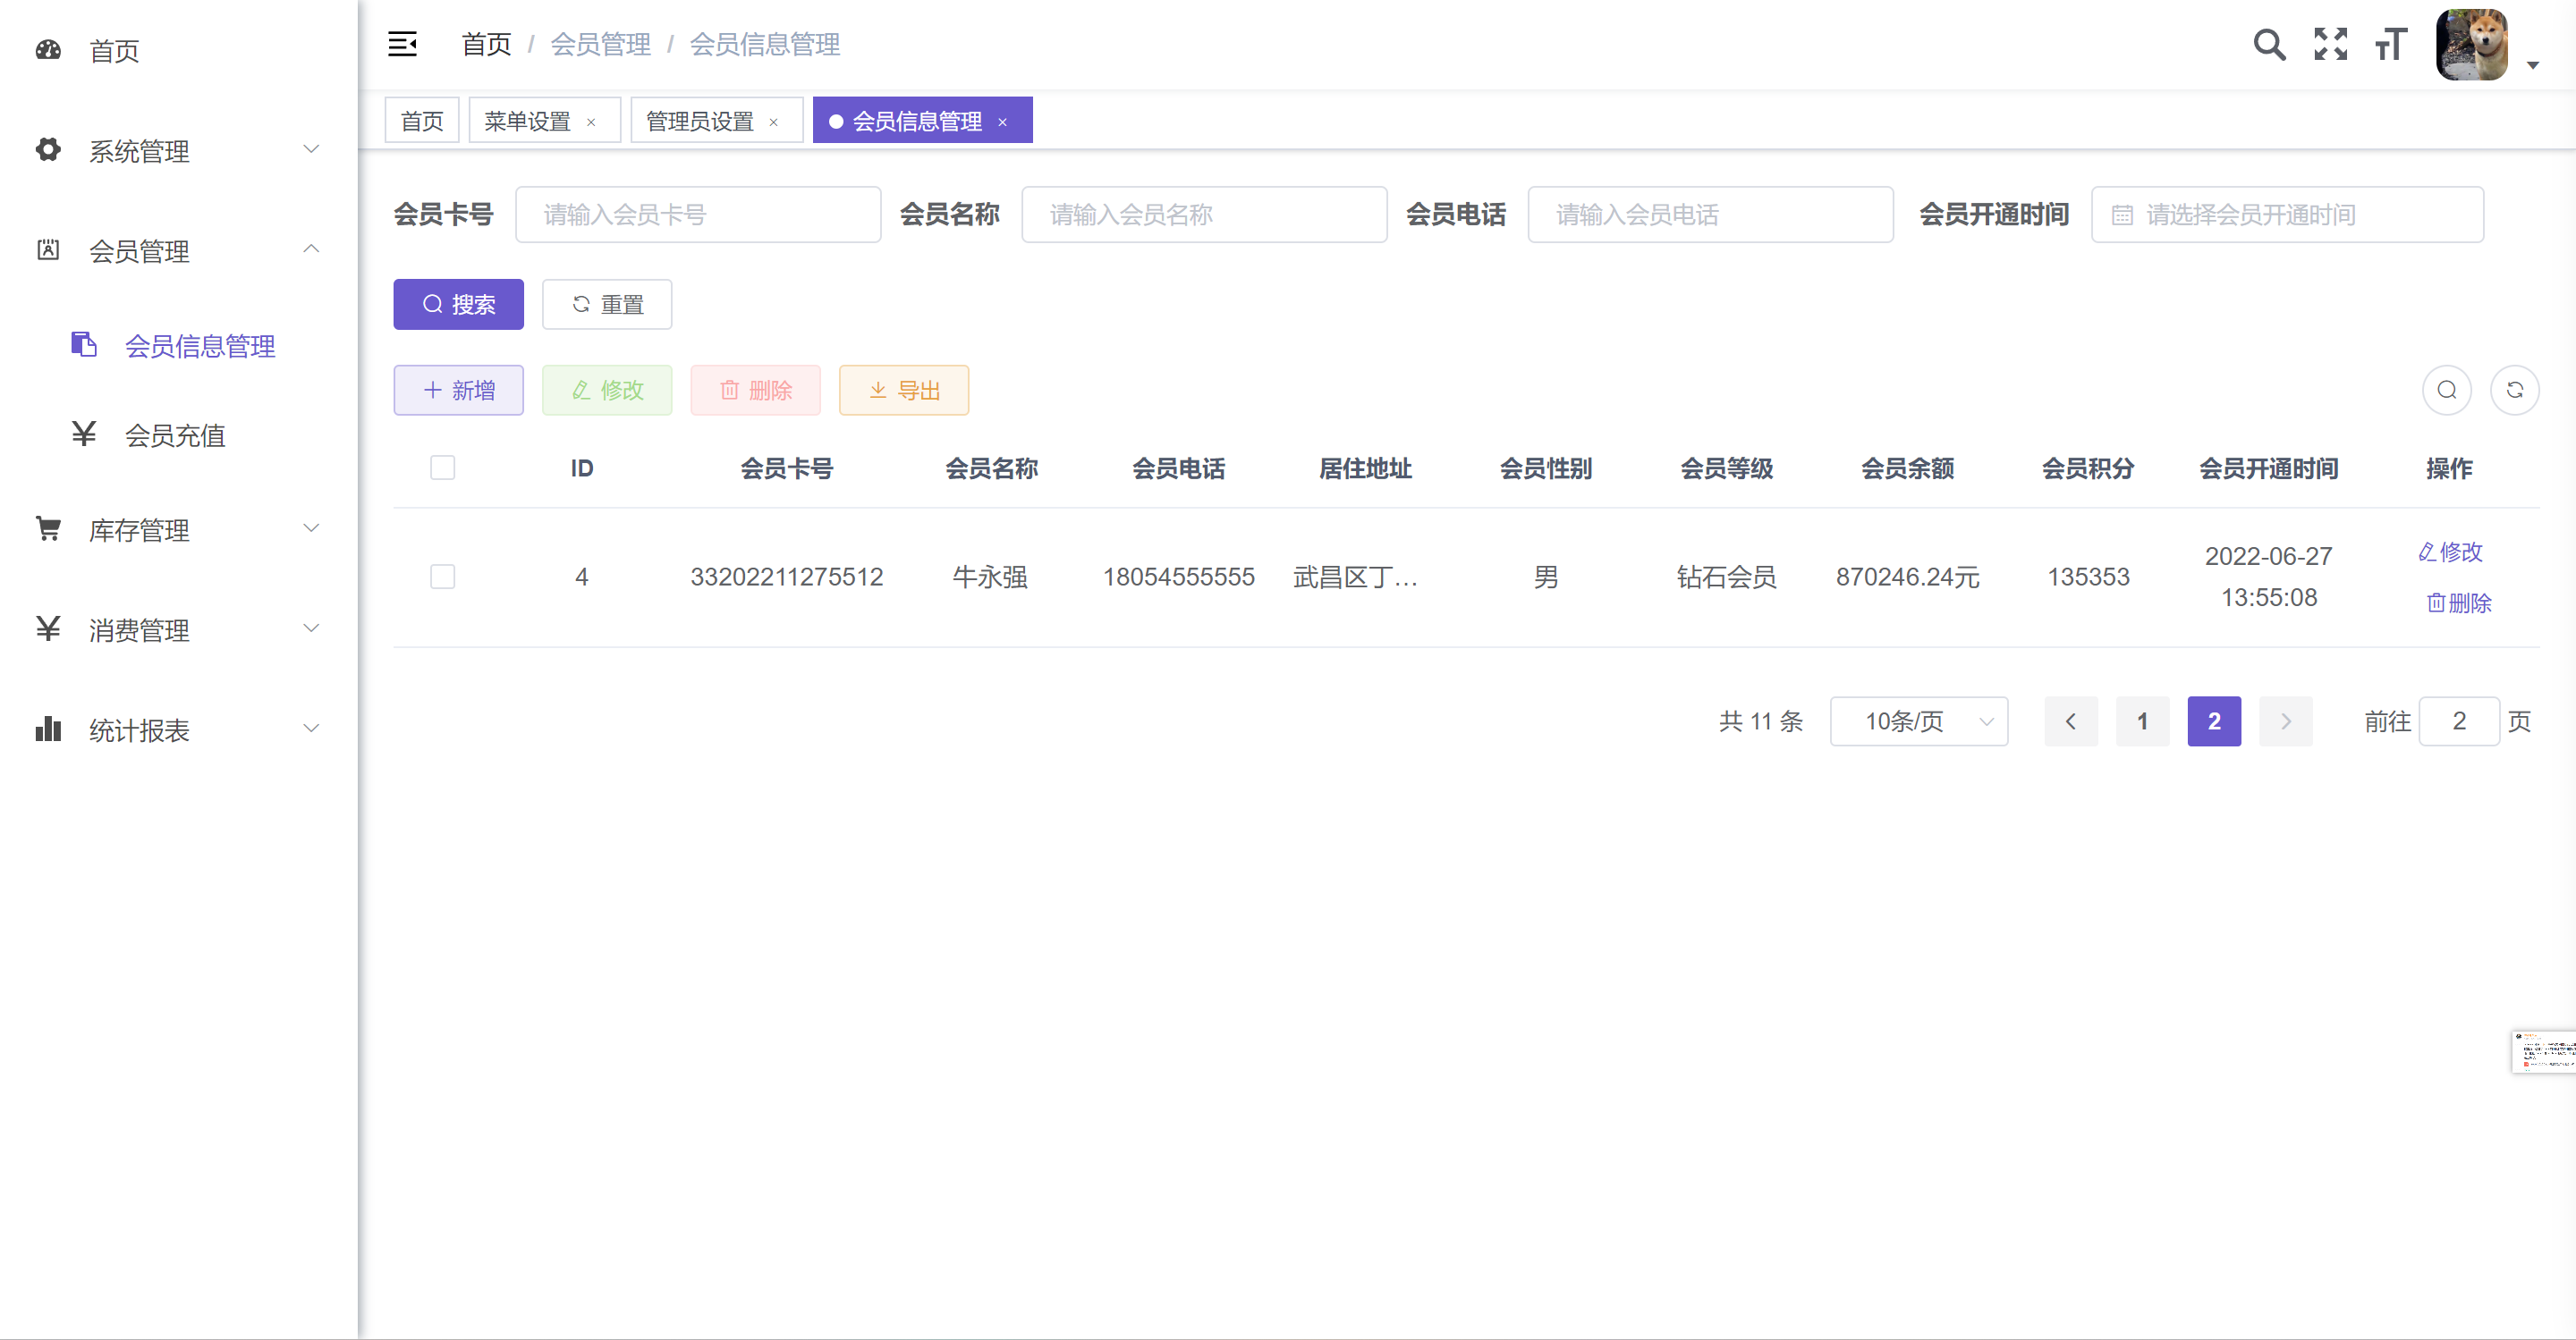The width and height of the screenshot is (2576, 1340).
Task: Click the 删除 trash link in the member row
Action: 2459,603
